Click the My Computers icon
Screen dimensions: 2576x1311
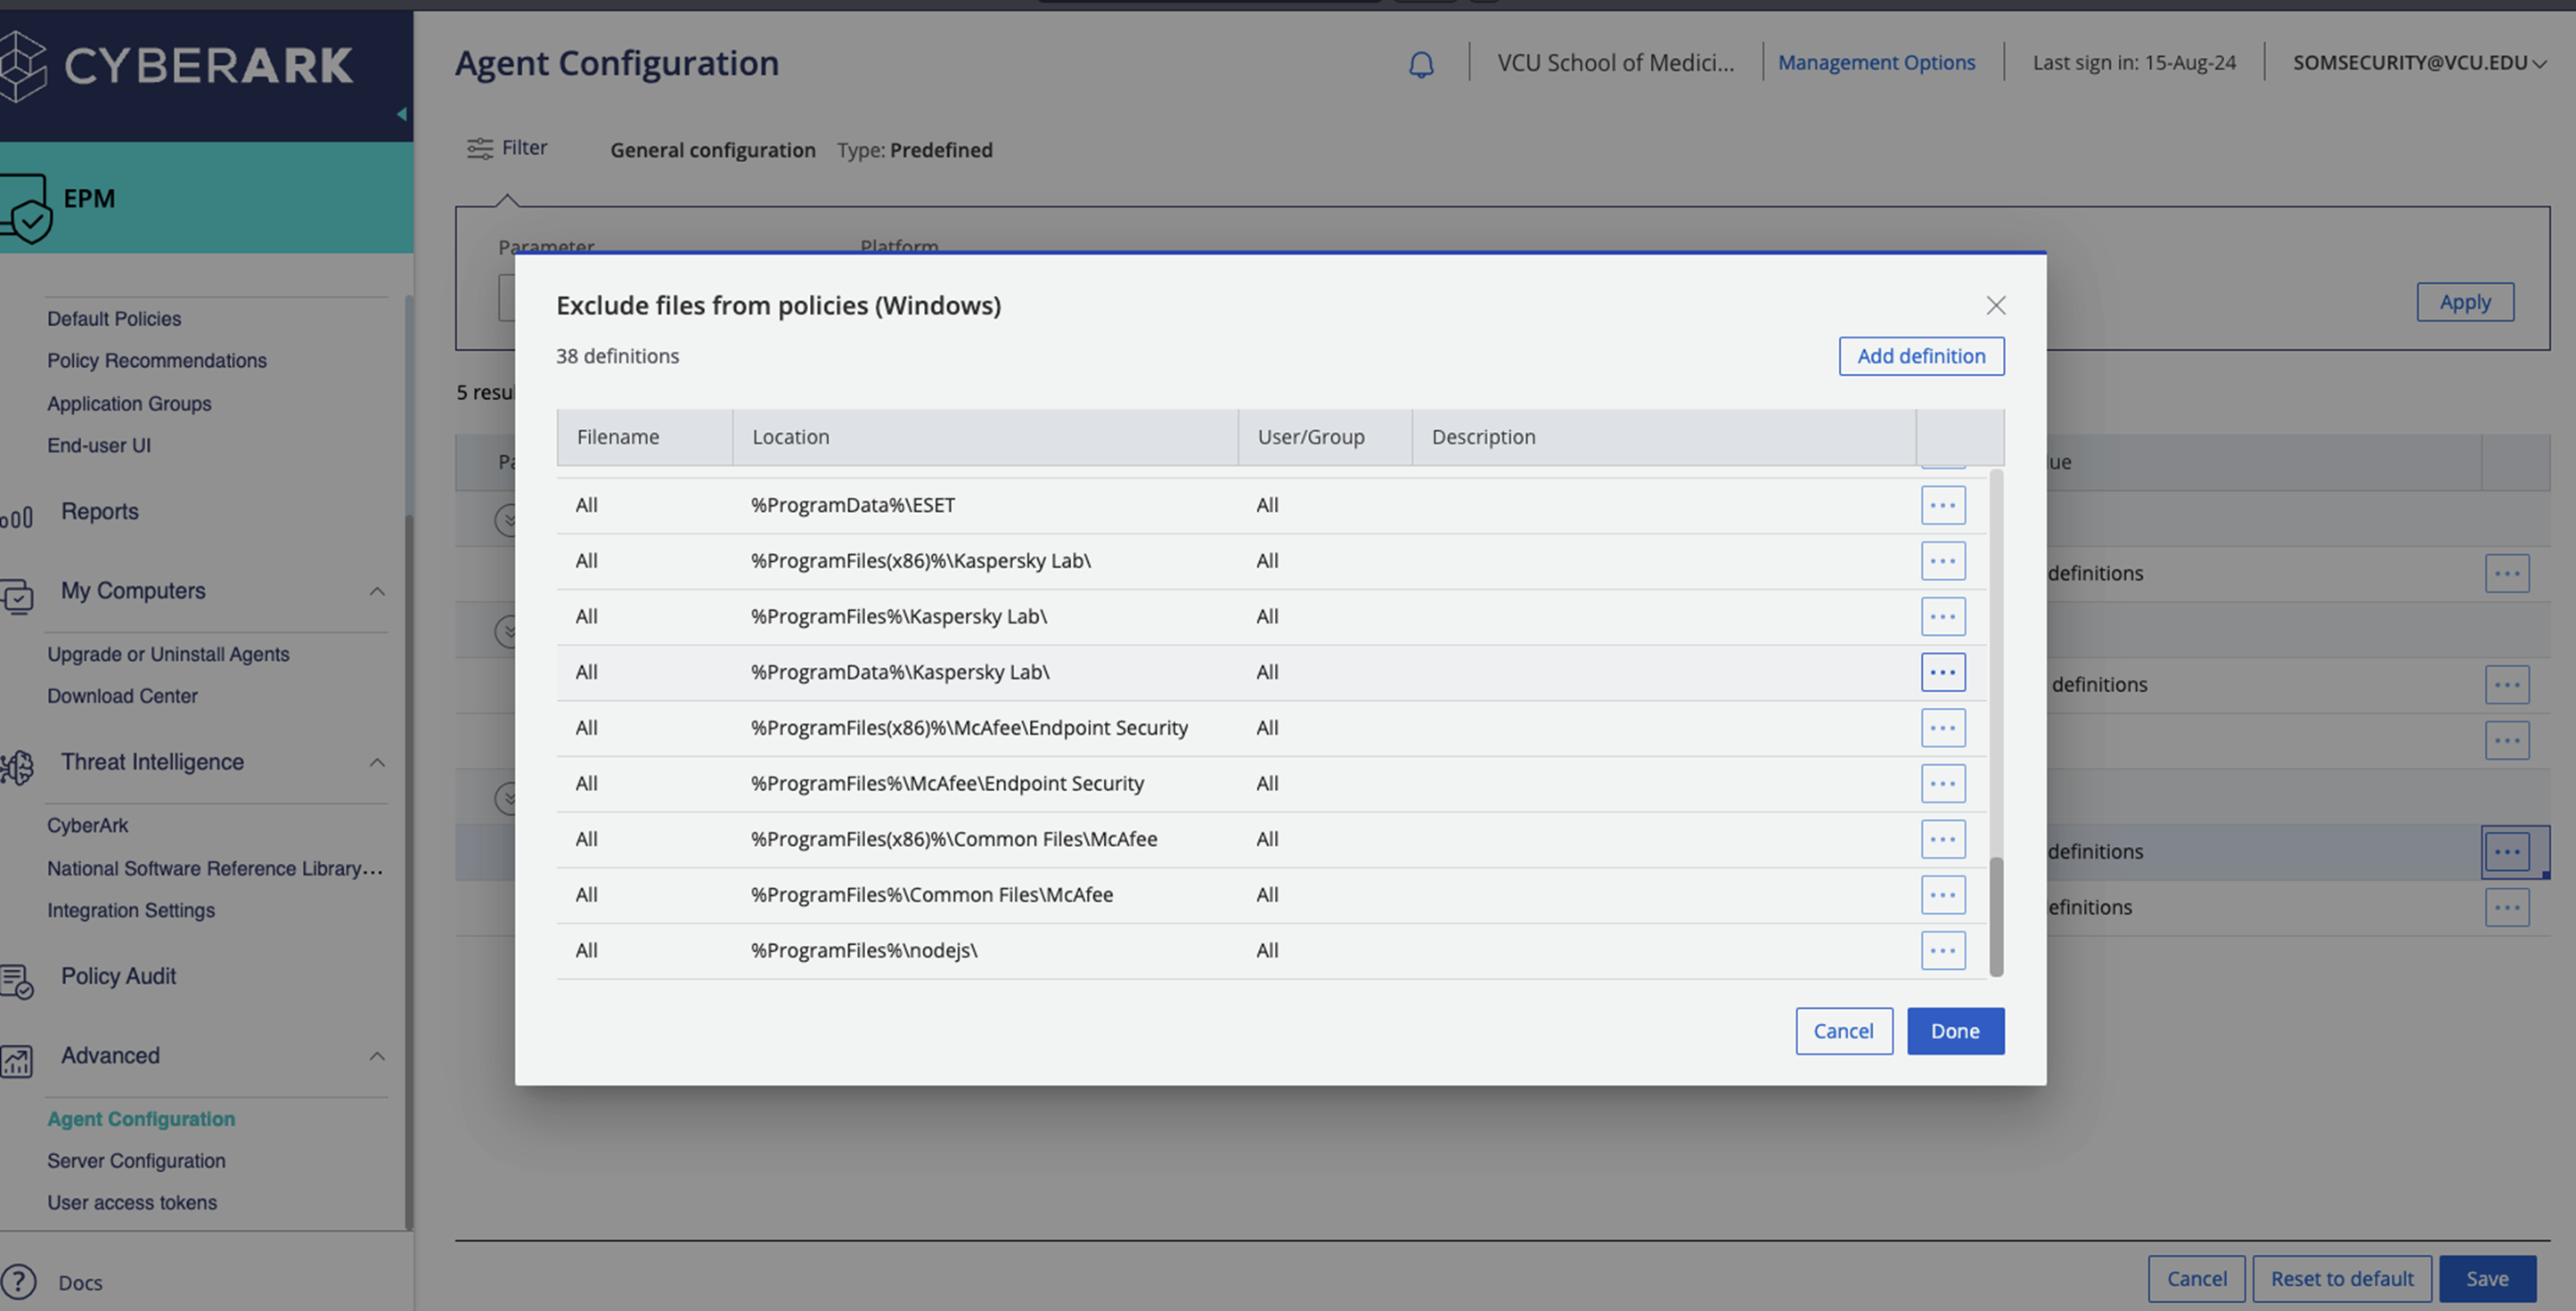[16, 596]
